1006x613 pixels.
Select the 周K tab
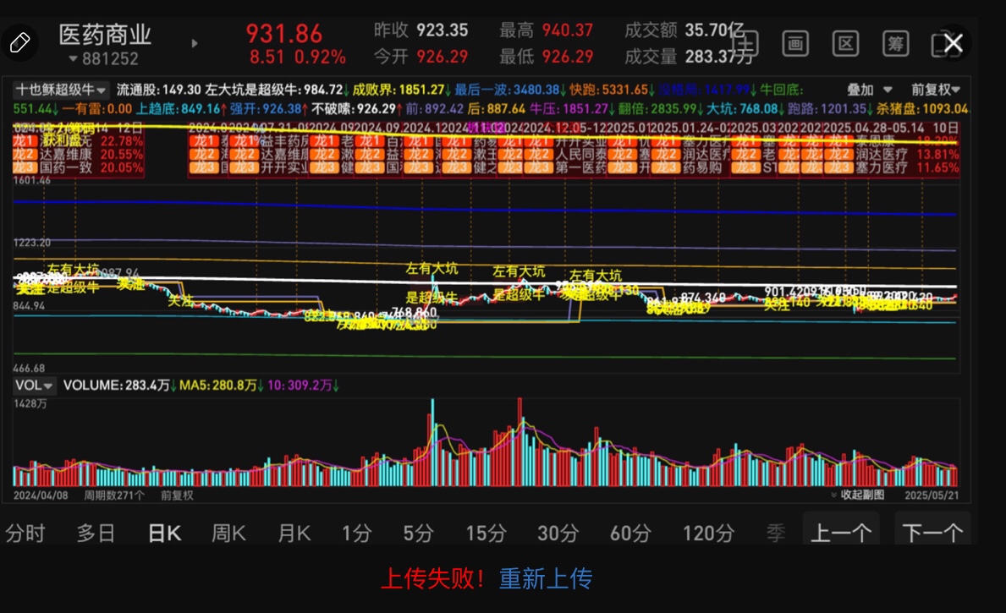(x=228, y=533)
